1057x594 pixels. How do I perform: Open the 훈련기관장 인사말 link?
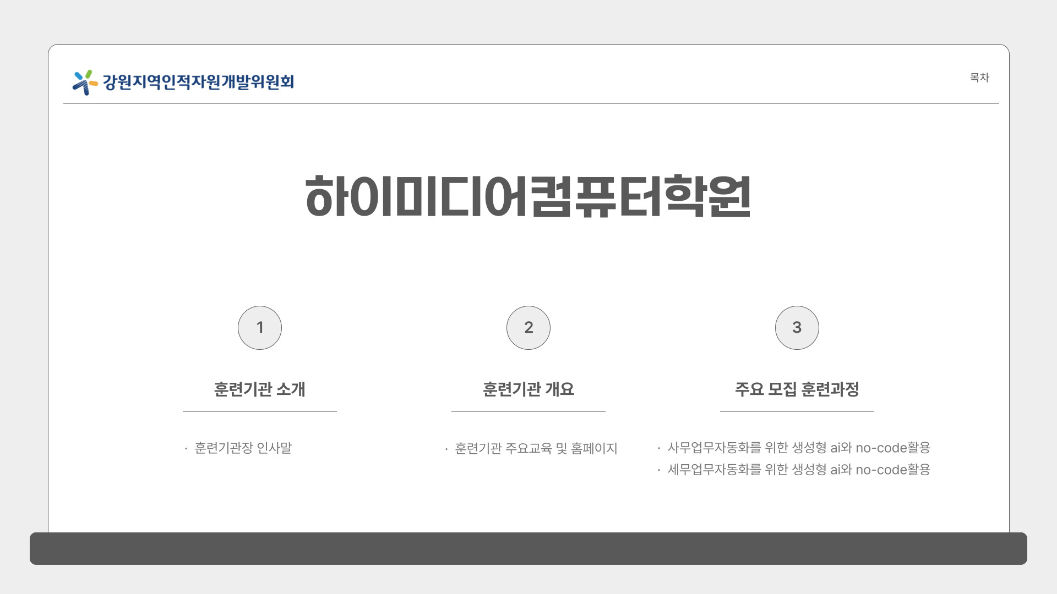[x=243, y=448]
